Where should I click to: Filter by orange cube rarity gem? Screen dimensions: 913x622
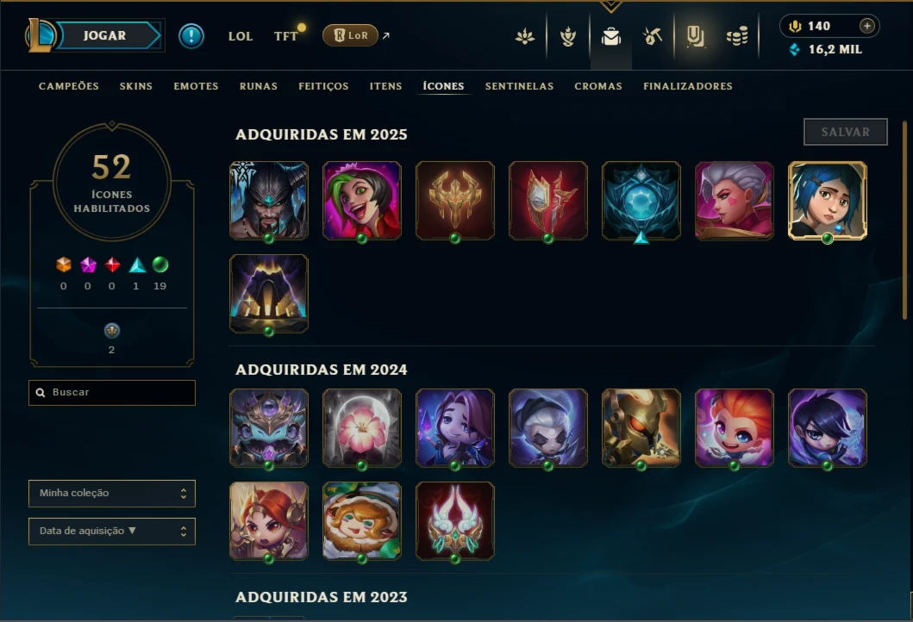coord(64,264)
